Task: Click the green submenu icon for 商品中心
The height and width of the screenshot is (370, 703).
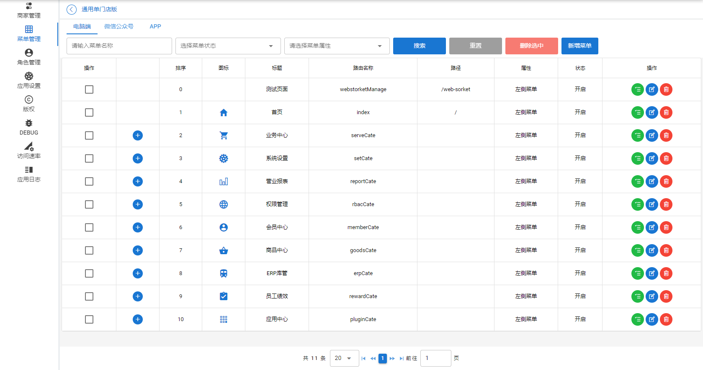Action: click(638, 250)
